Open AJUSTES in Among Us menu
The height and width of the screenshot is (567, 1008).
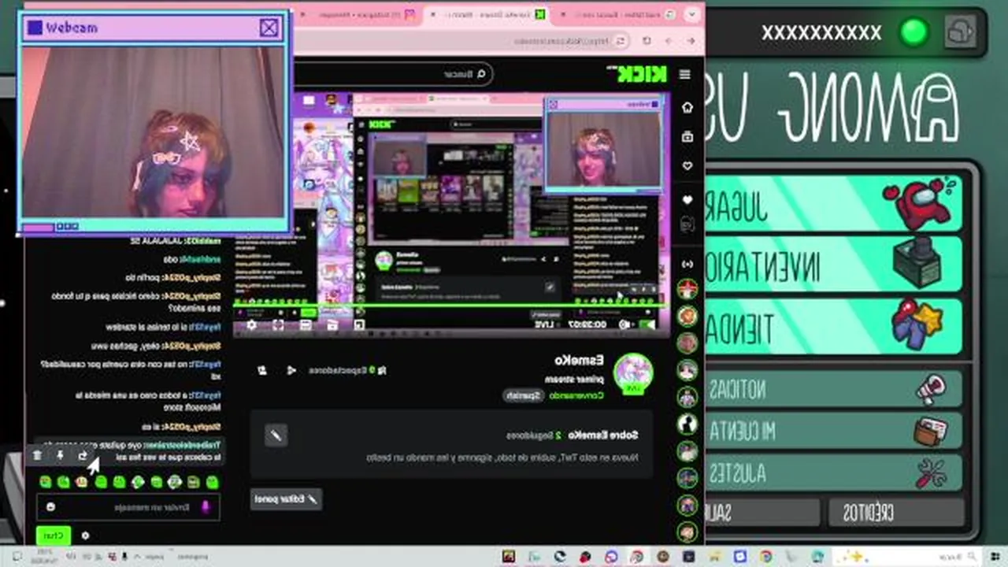click(832, 473)
